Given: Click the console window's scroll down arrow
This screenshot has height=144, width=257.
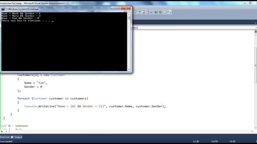Looking at the screenshot, I should (129, 69).
